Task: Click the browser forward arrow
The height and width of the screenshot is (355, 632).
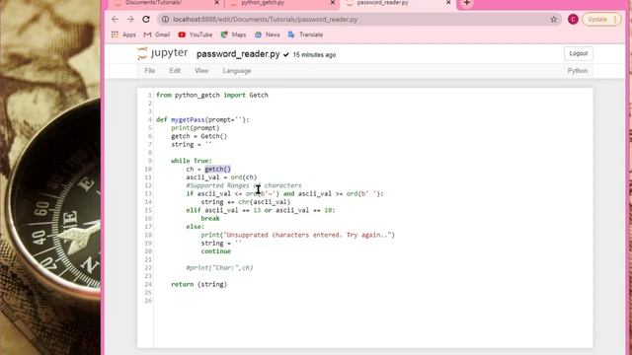Action: pyautogui.click(x=130, y=20)
